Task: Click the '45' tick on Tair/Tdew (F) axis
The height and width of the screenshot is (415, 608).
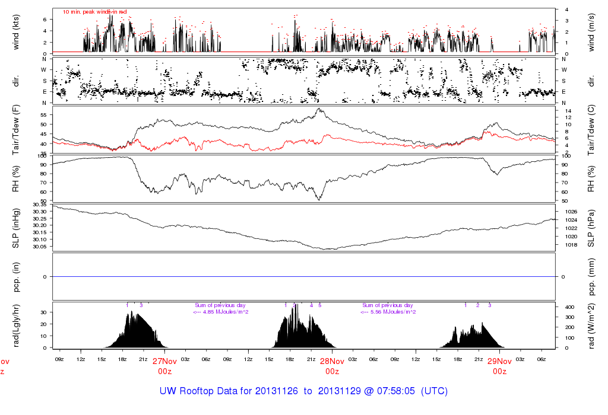Action: (43, 134)
